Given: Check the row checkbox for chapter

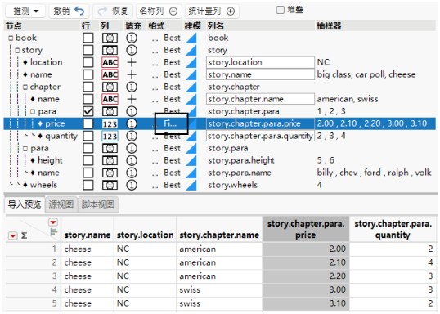Looking at the screenshot, I should point(88,87).
